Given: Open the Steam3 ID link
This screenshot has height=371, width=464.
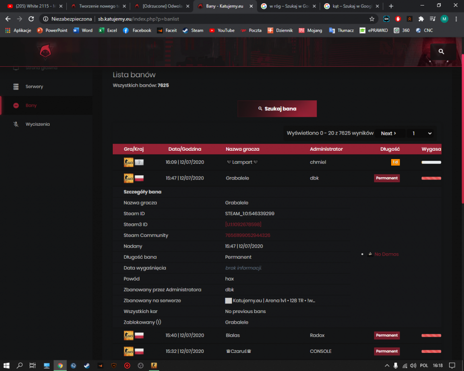Looking at the screenshot, I should [243, 224].
